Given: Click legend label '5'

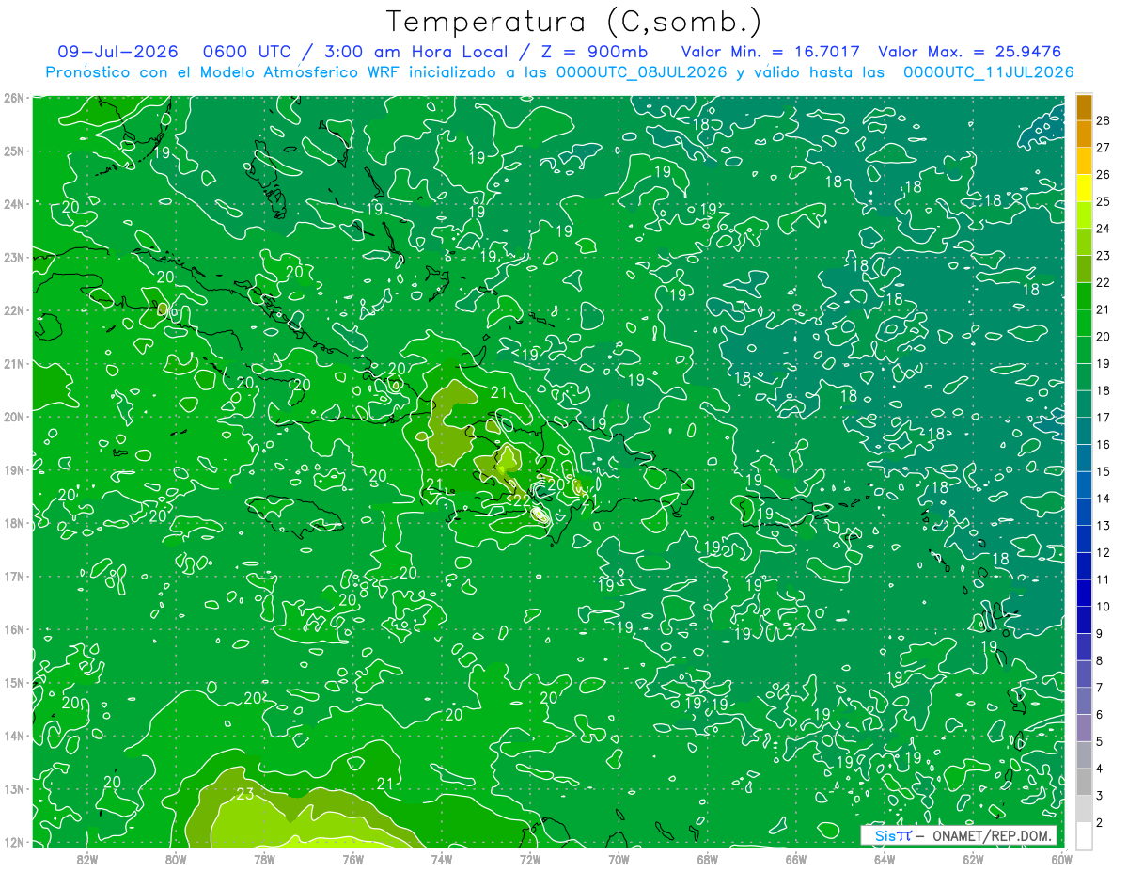Looking at the screenshot, I should click(x=1100, y=741).
